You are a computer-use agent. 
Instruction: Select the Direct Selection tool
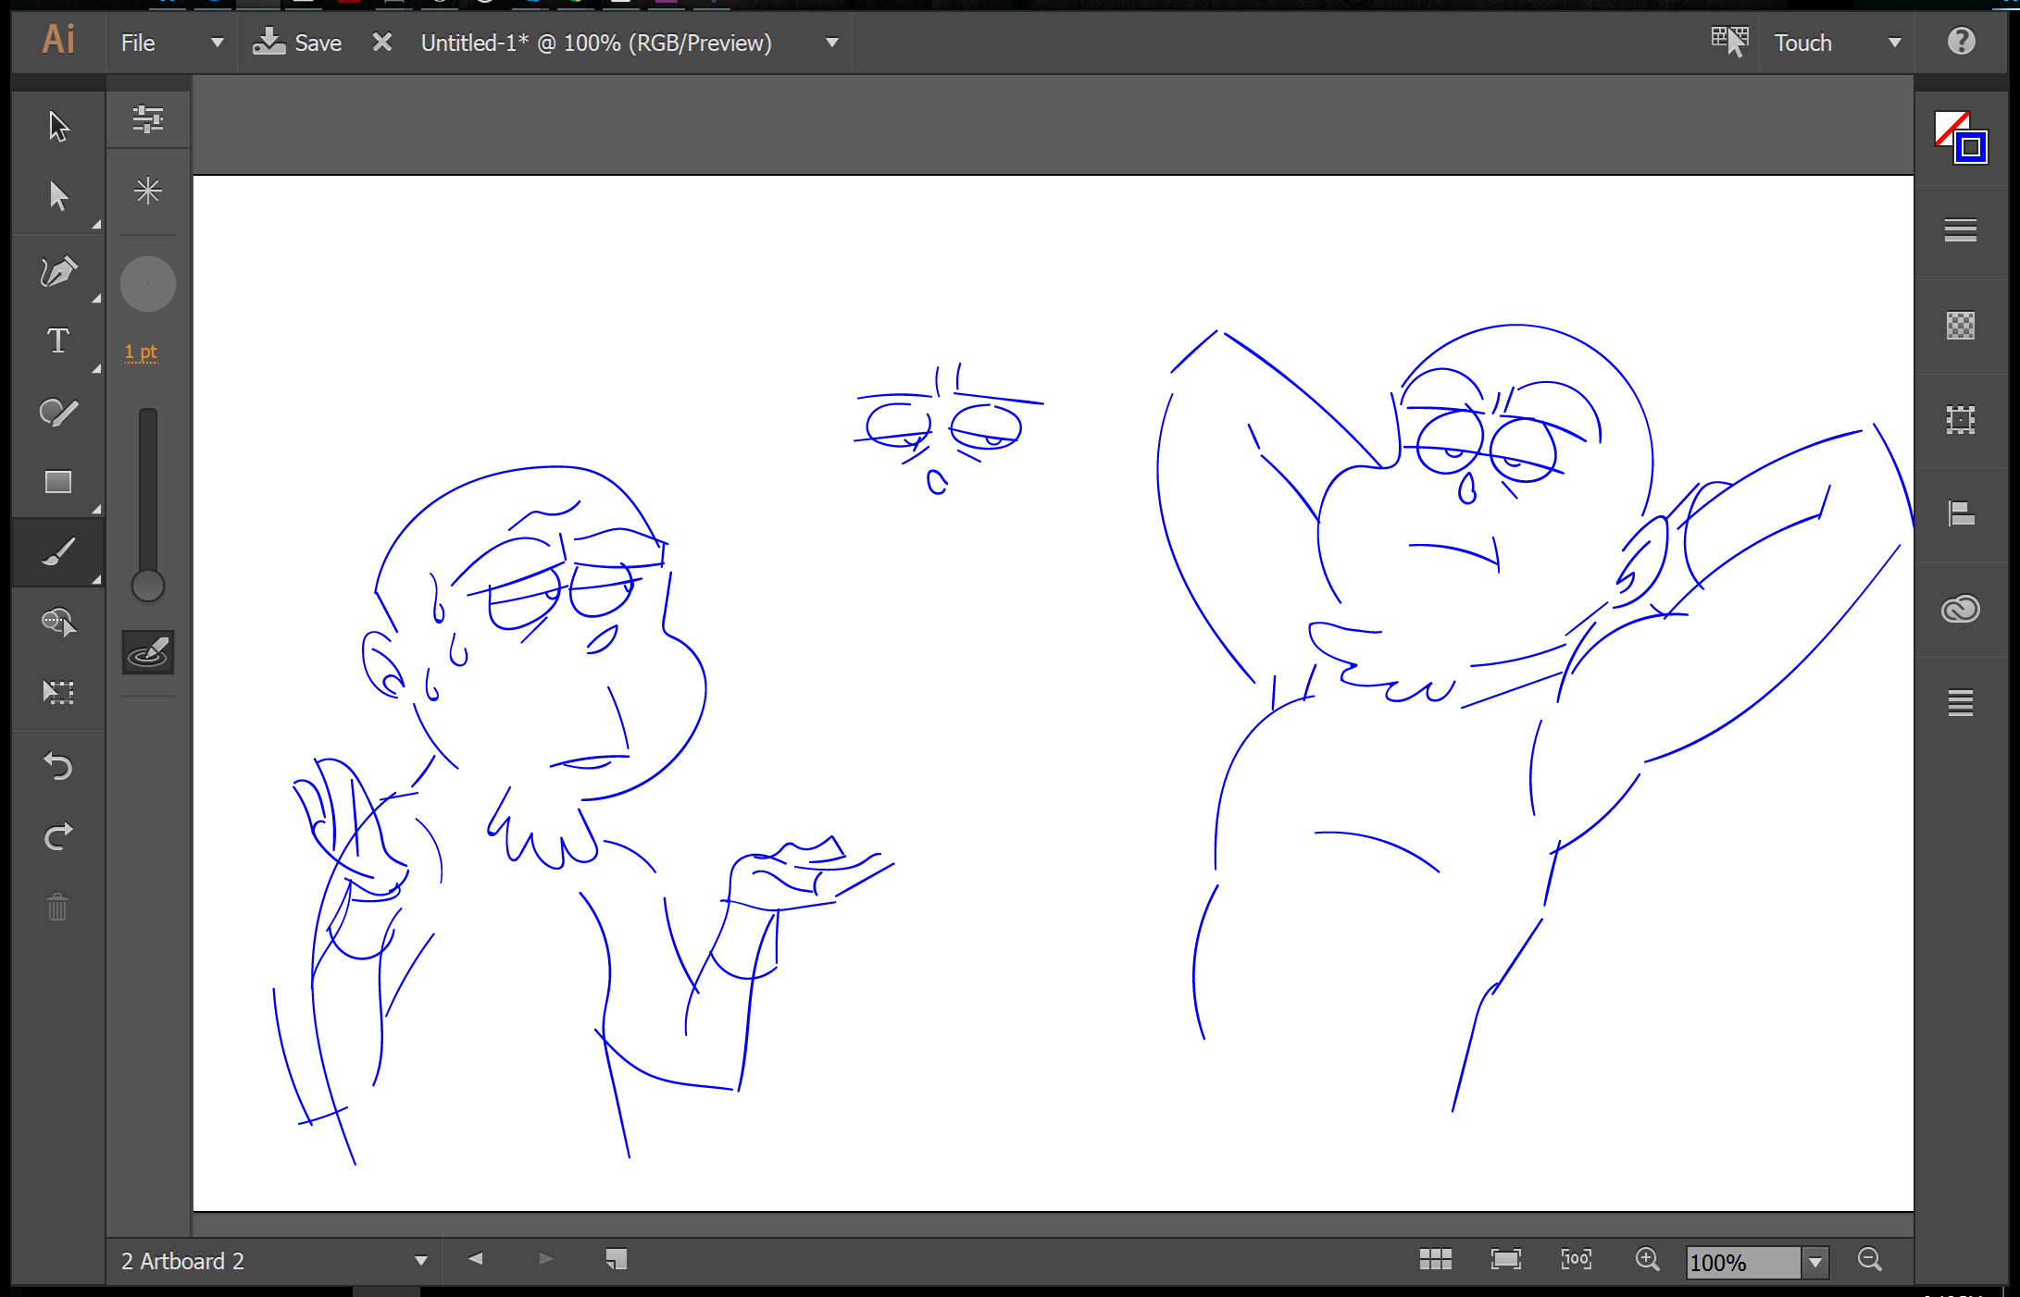point(58,196)
